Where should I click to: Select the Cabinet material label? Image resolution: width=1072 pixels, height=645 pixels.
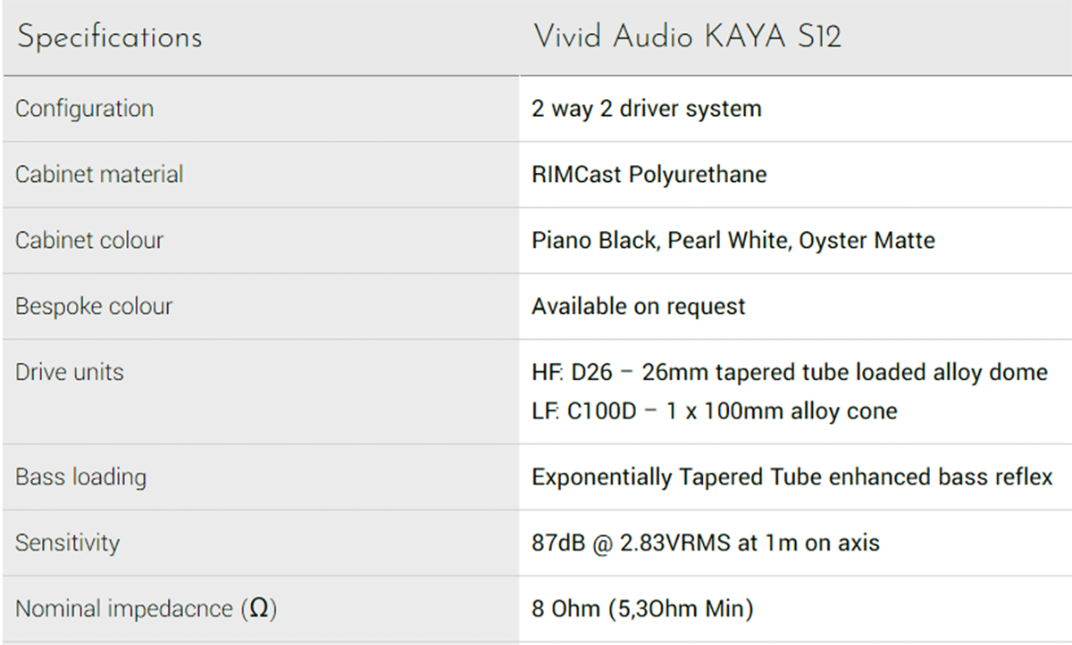[x=99, y=174]
